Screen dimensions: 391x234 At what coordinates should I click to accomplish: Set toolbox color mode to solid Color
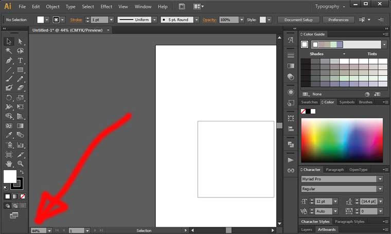coord(8,196)
